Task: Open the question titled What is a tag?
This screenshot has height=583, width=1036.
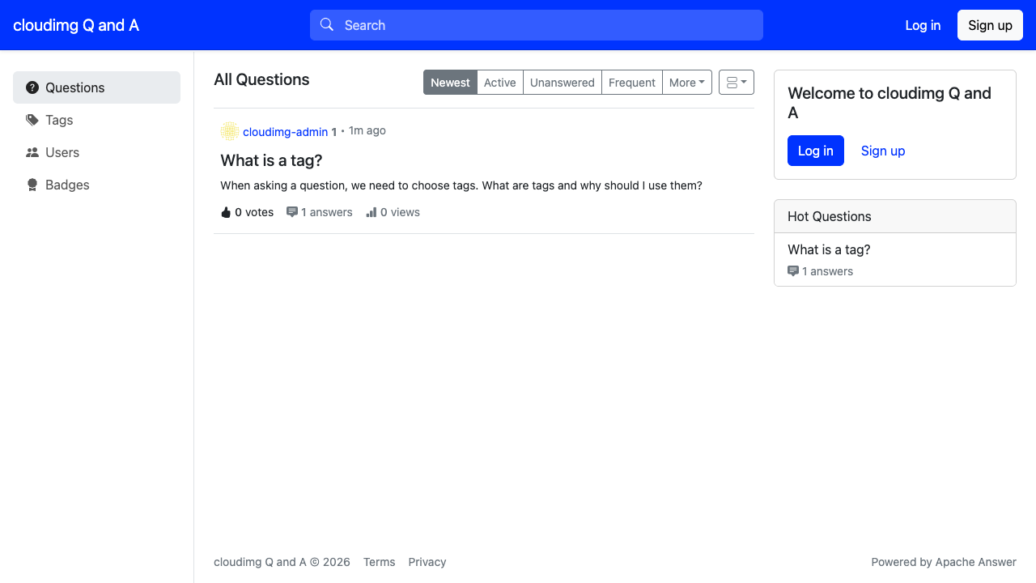Action: 271,160
